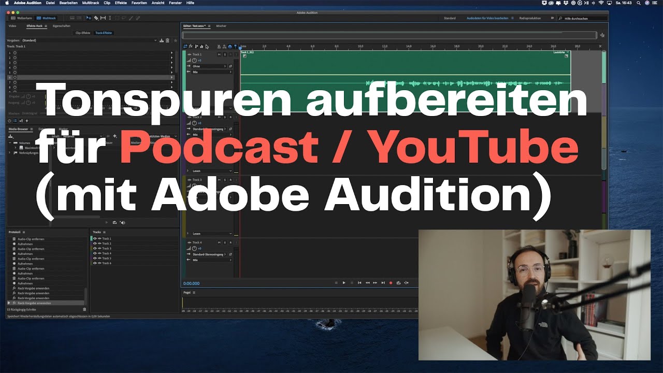Click the navigator zoom bar

(390, 35)
